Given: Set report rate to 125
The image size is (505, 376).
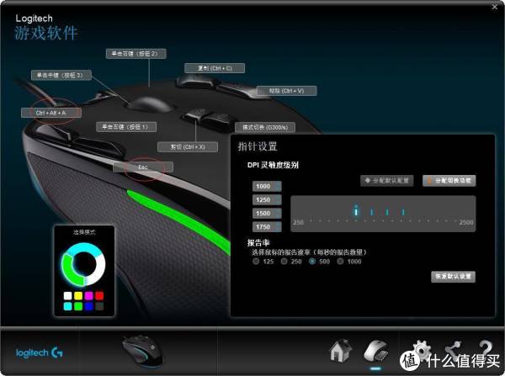Looking at the screenshot, I should [x=256, y=261].
